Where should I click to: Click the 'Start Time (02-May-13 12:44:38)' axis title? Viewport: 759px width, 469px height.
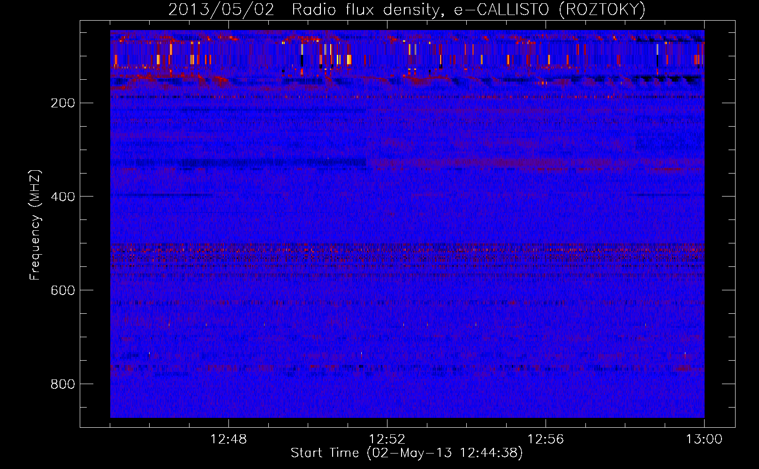[x=407, y=453]
